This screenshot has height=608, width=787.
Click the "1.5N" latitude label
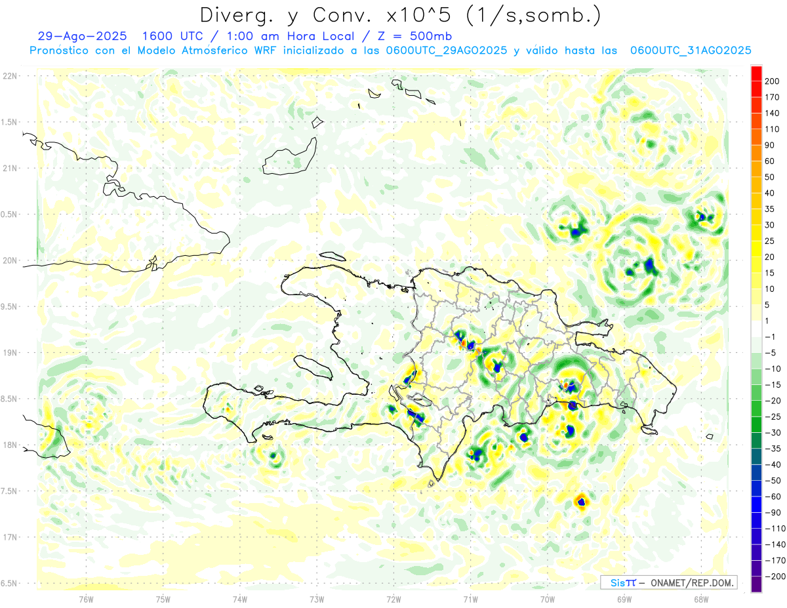click(9, 122)
